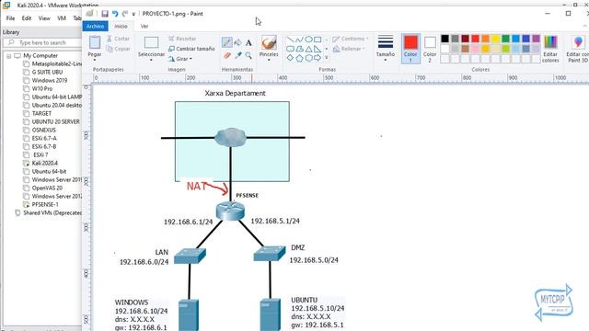
Task: Open the Contorno outline dropdown
Action: tap(350, 39)
